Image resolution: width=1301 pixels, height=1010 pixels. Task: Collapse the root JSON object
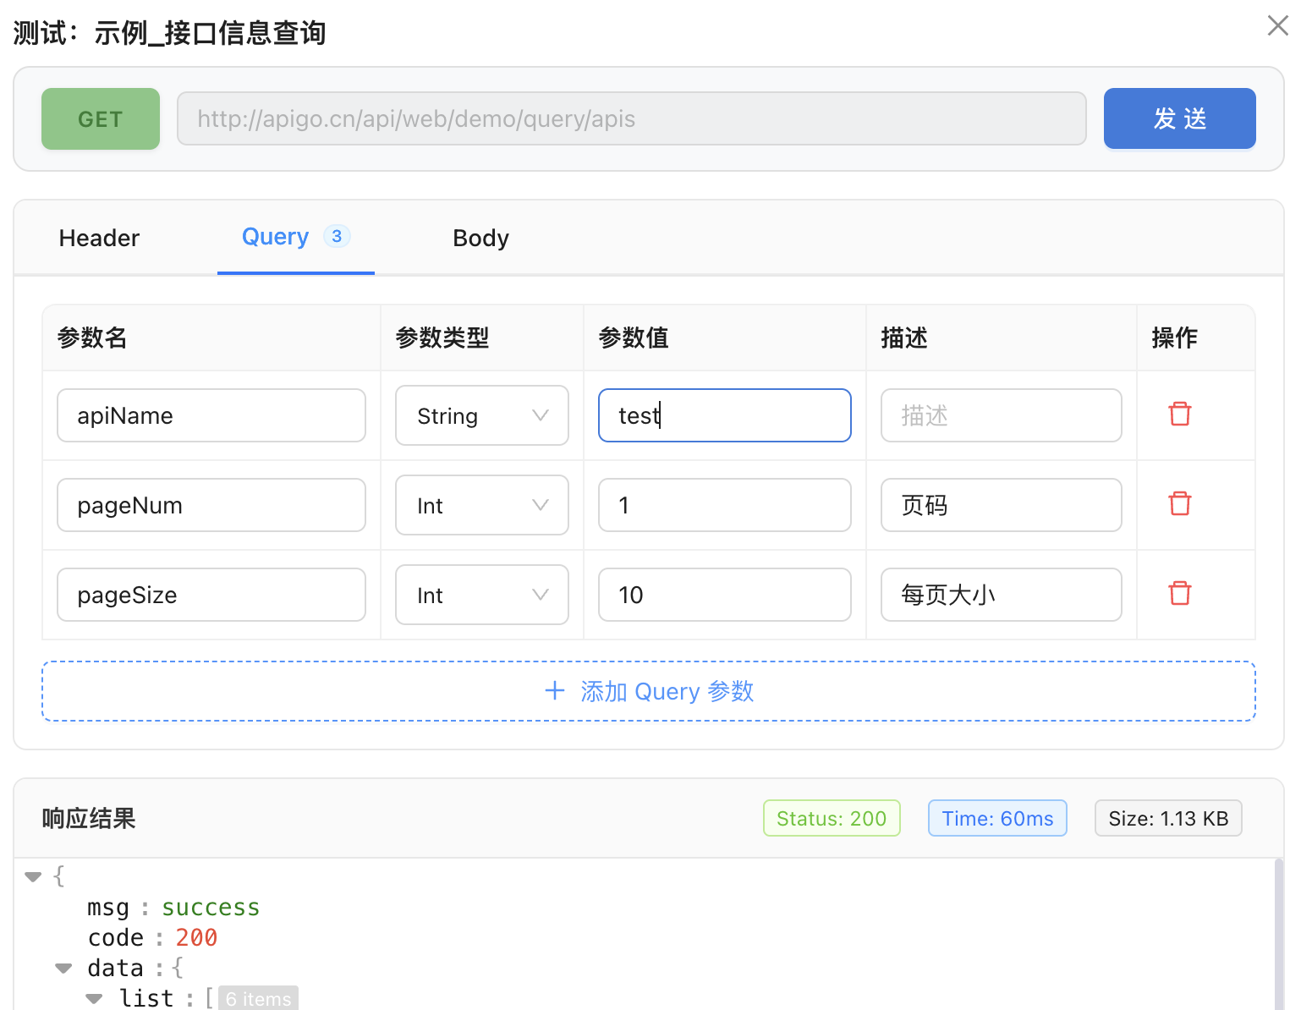[x=34, y=876]
